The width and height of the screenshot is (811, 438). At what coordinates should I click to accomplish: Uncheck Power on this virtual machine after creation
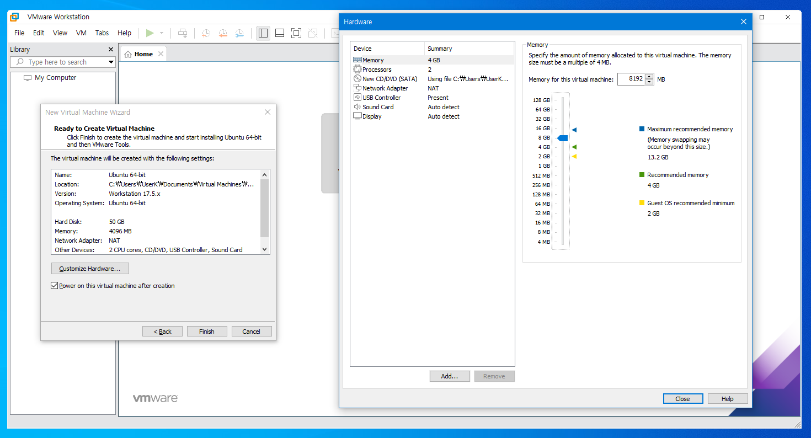point(54,286)
